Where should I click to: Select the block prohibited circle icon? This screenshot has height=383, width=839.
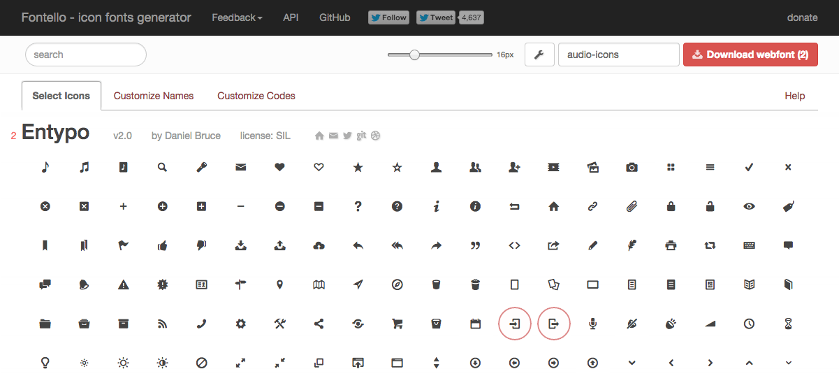[202, 363]
